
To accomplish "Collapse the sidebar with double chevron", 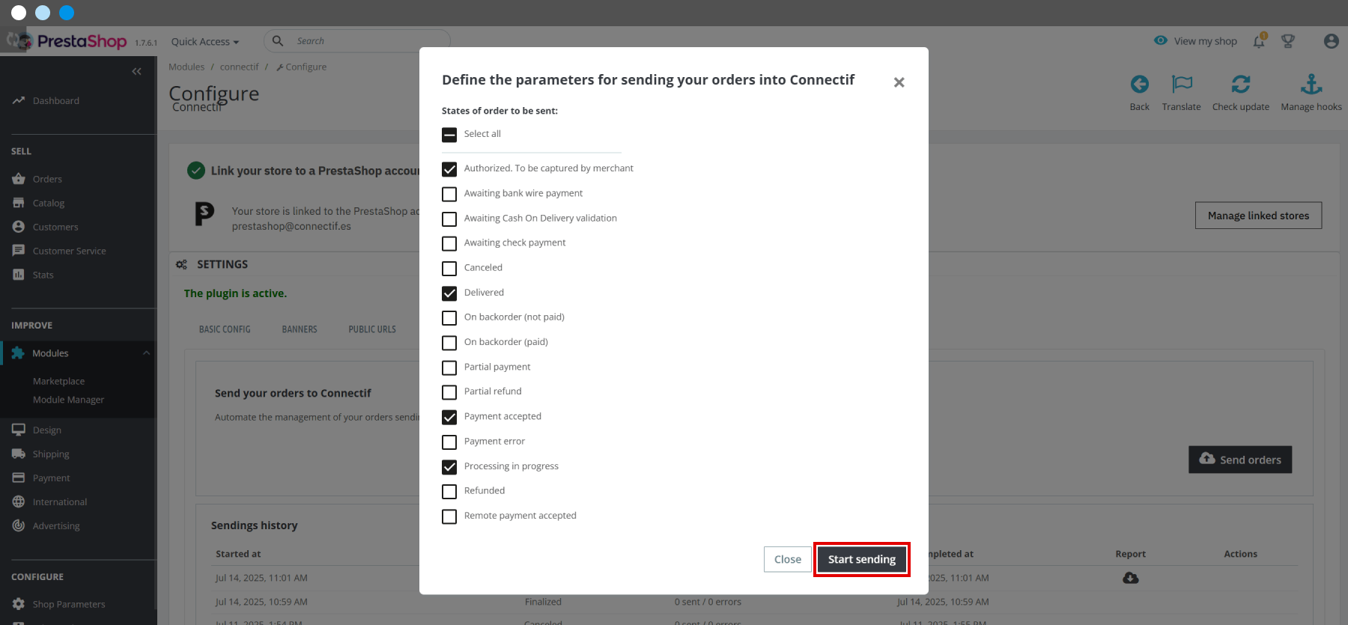I will (x=136, y=71).
